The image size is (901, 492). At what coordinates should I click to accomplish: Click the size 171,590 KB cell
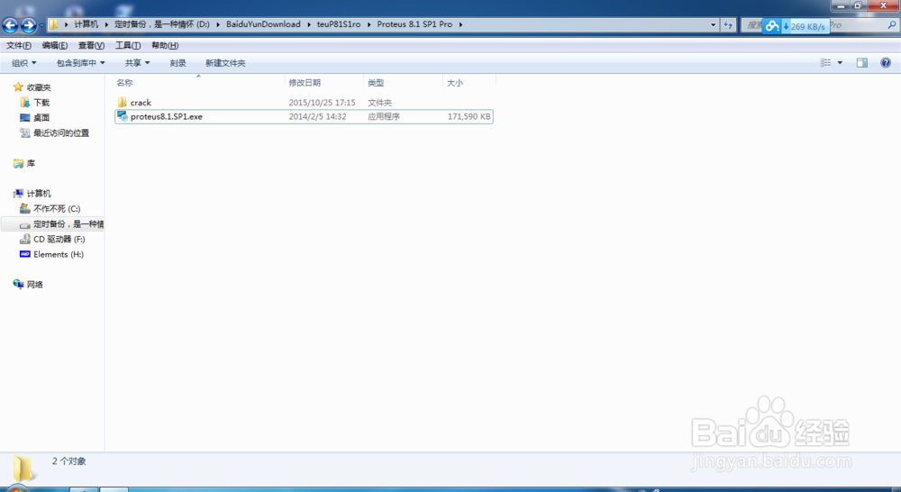pyautogui.click(x=469, y=116)
